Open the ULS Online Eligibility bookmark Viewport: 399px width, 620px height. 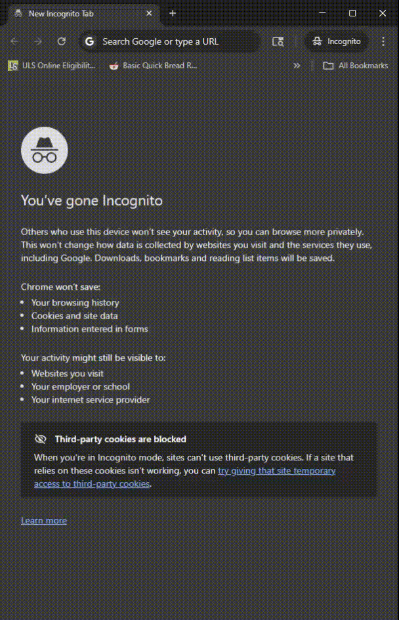52,66
